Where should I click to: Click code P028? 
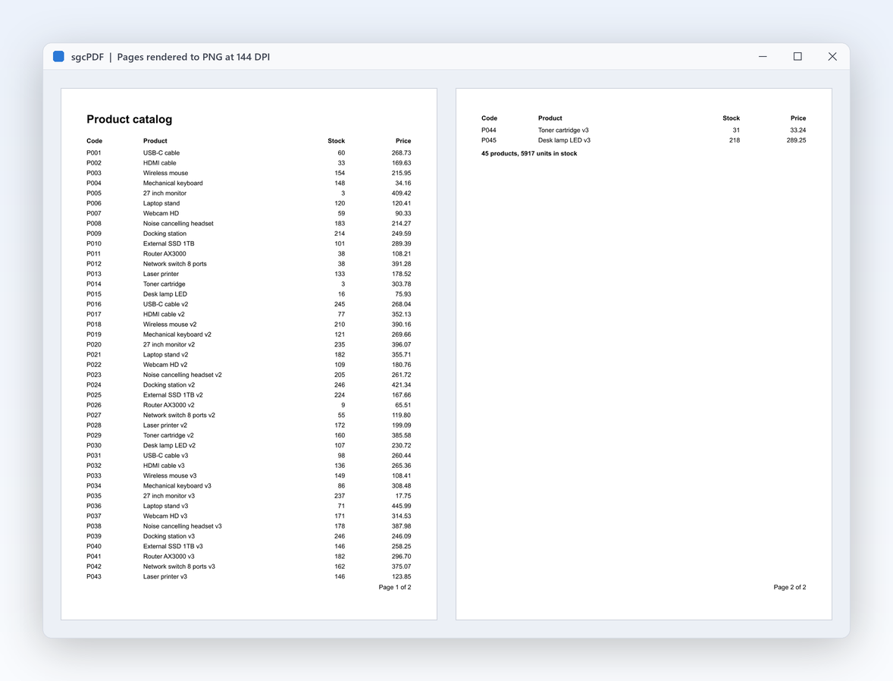pos(94,425)
